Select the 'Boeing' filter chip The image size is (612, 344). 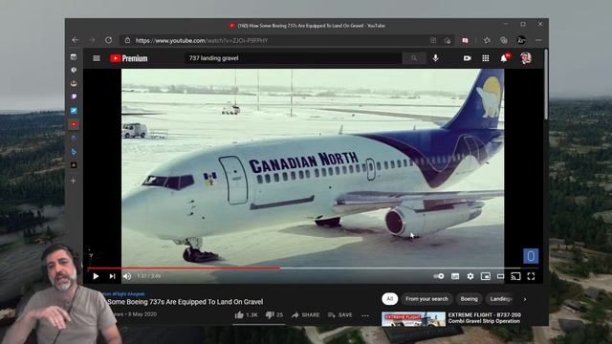click(x=469, y=299)
